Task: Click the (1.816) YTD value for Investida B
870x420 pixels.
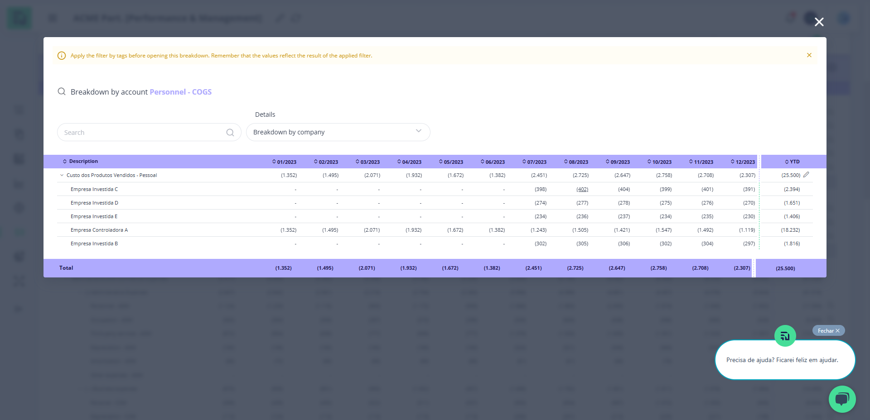Action: pos(792,243)
